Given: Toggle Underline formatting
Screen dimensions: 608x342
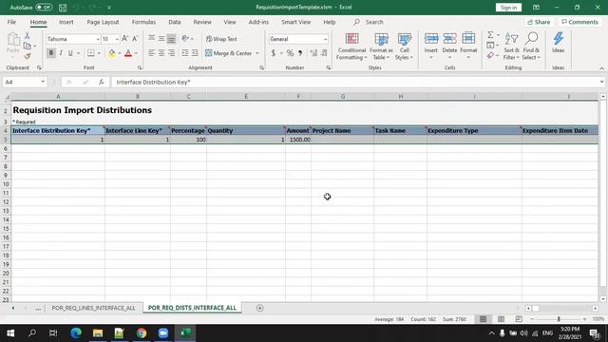Looking at the screenshot, I should click(70, 53).
